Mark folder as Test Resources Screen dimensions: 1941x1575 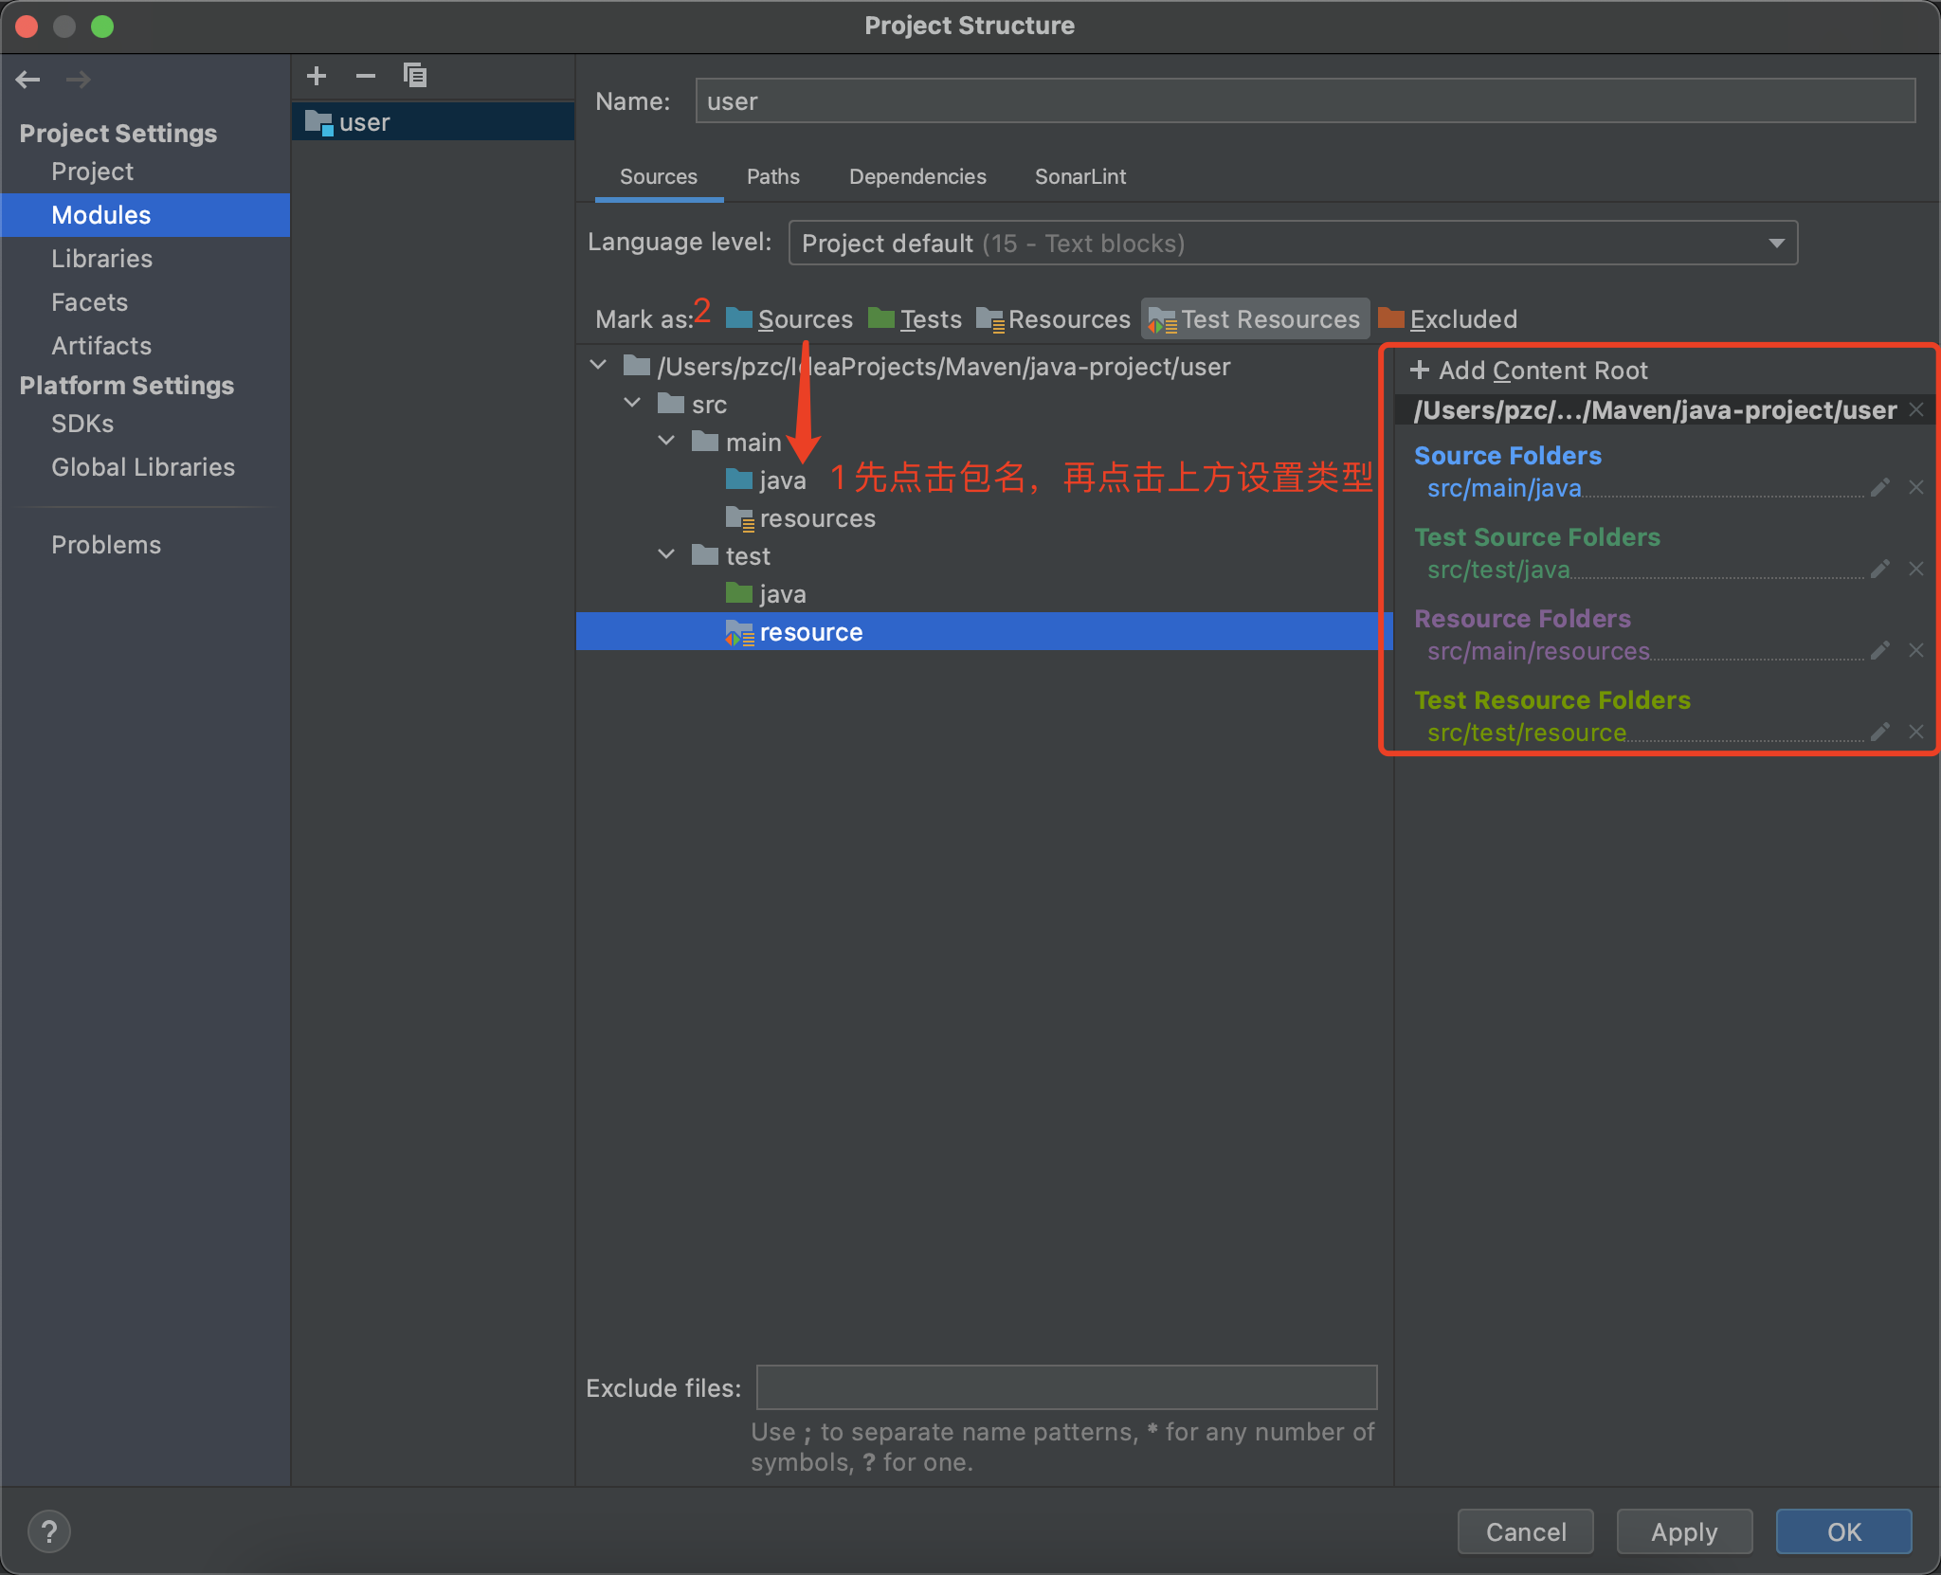(1255, 319)
